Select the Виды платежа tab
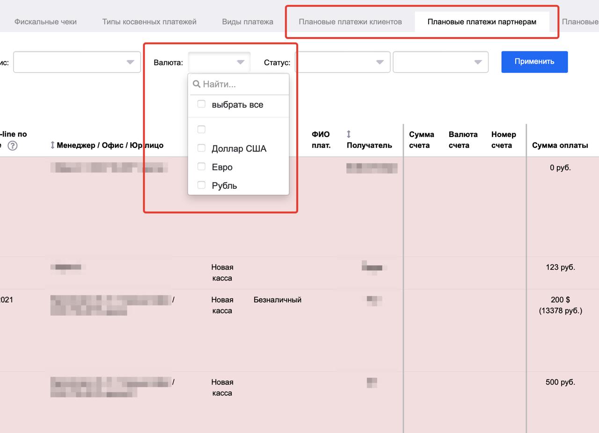599x433 pixels. point(248,22)
